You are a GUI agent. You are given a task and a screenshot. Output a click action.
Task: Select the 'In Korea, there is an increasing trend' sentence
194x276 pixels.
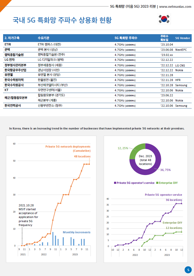[97, 128]
